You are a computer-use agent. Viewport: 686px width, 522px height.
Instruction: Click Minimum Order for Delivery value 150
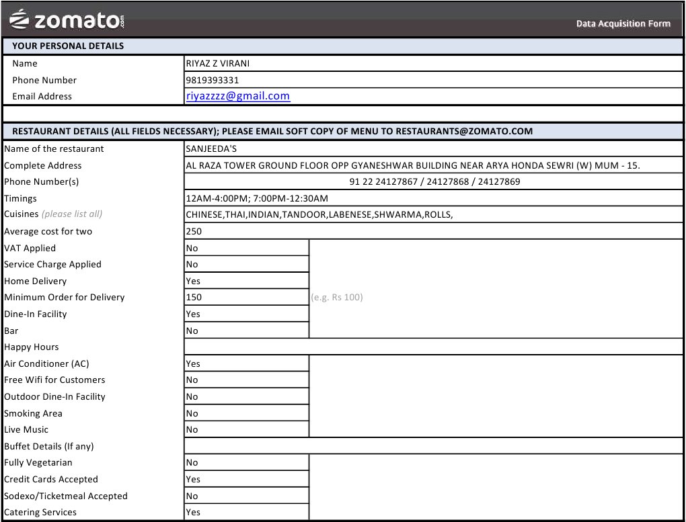coord(246,297)
